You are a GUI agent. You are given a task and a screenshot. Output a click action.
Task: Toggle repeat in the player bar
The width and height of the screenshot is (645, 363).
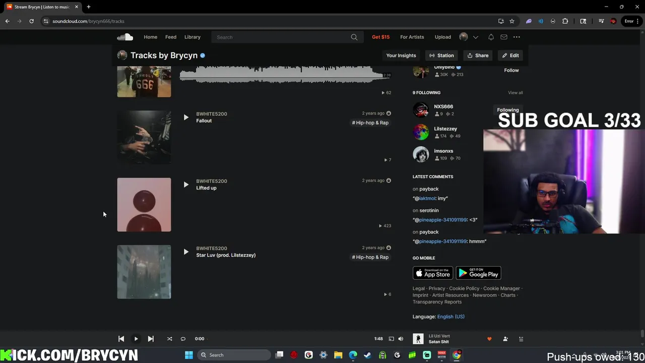pyautogui.click(x=183, y=339)
